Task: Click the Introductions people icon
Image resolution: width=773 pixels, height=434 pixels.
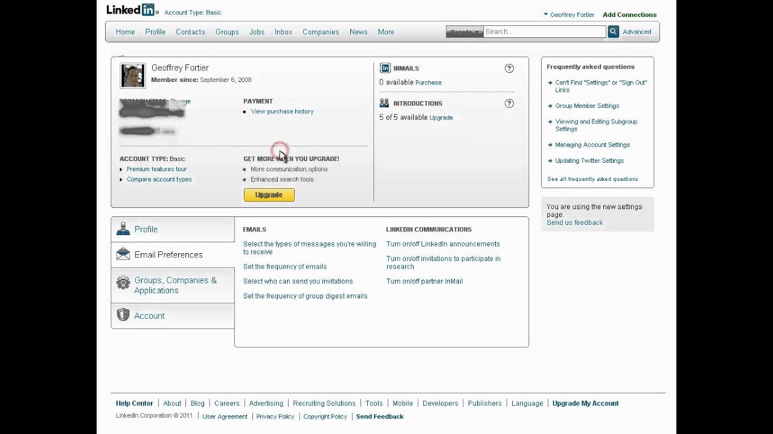Action: (x=384, y=103)
